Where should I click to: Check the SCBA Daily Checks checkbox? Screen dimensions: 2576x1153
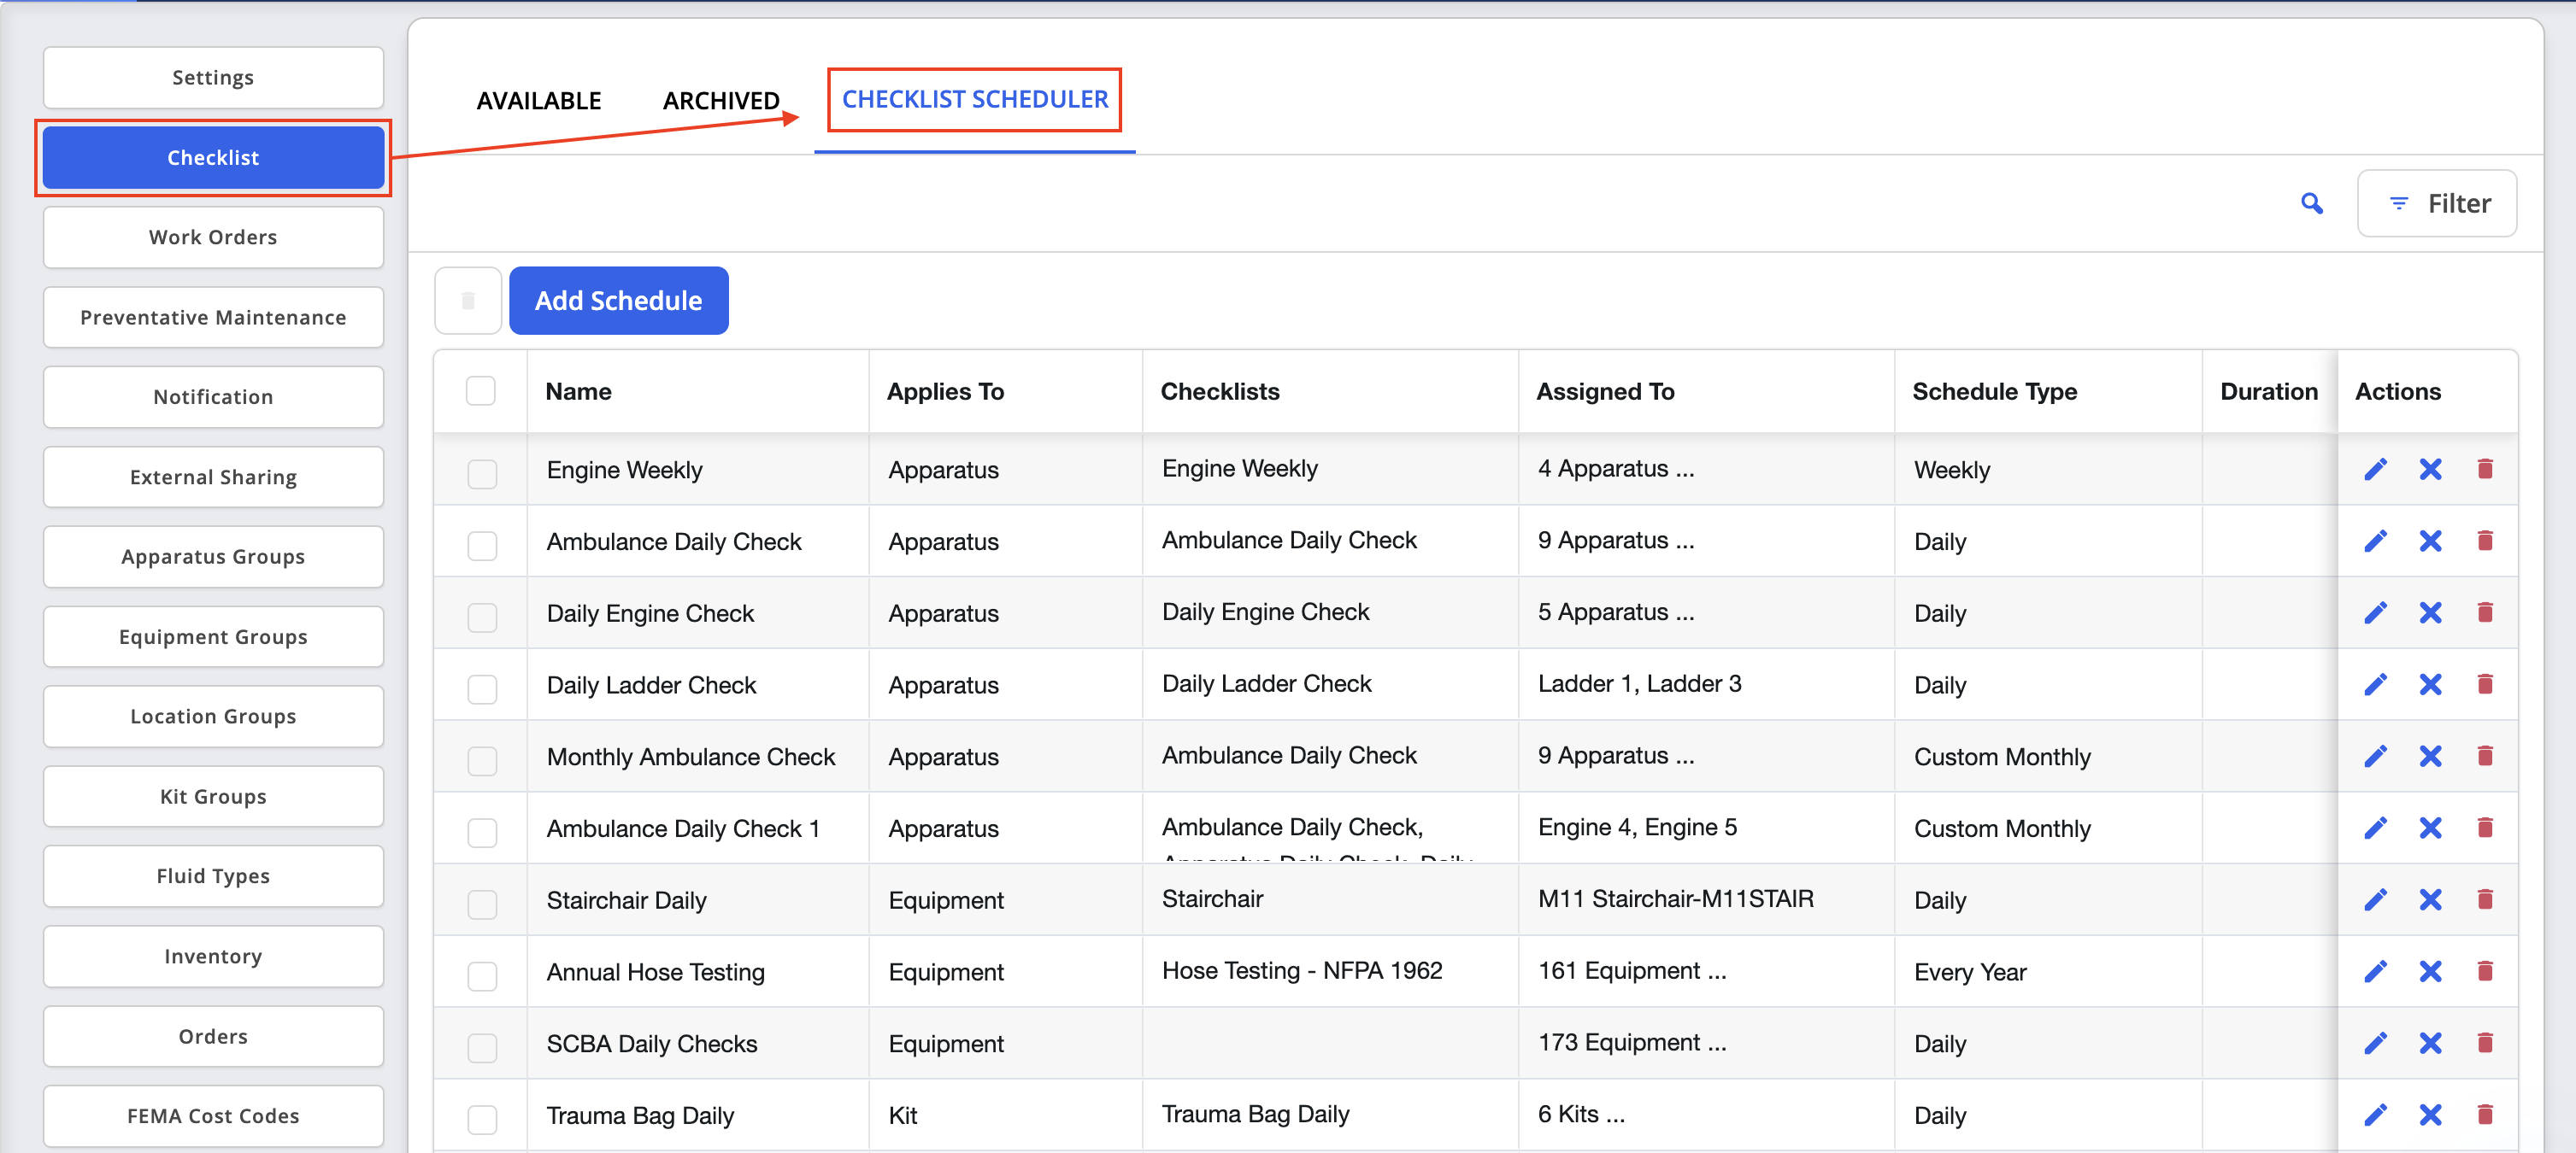point(482,1049)
